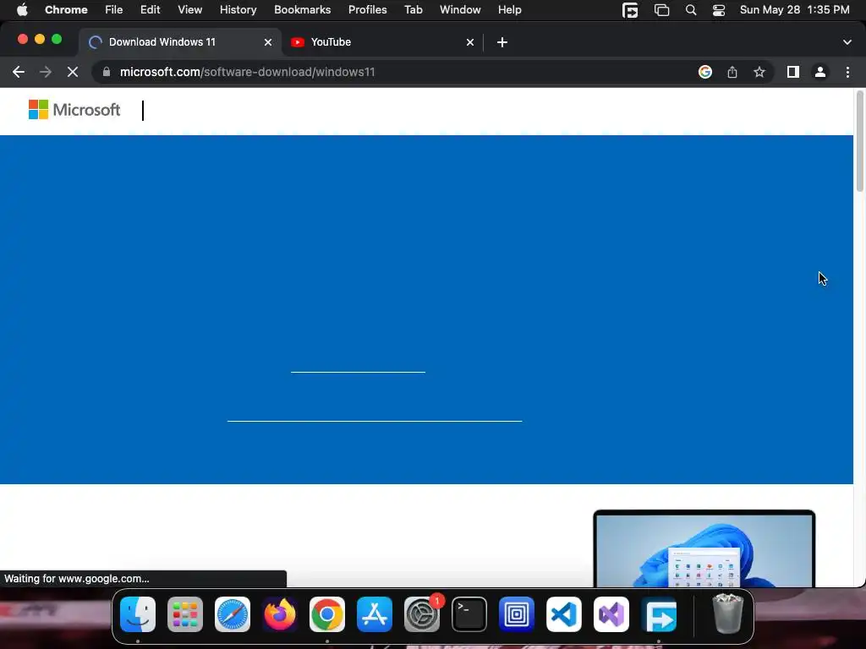Viewport: 866px width, 649px height.
Task: Click the Windows 11 laptop image
Action: (704, 548)
